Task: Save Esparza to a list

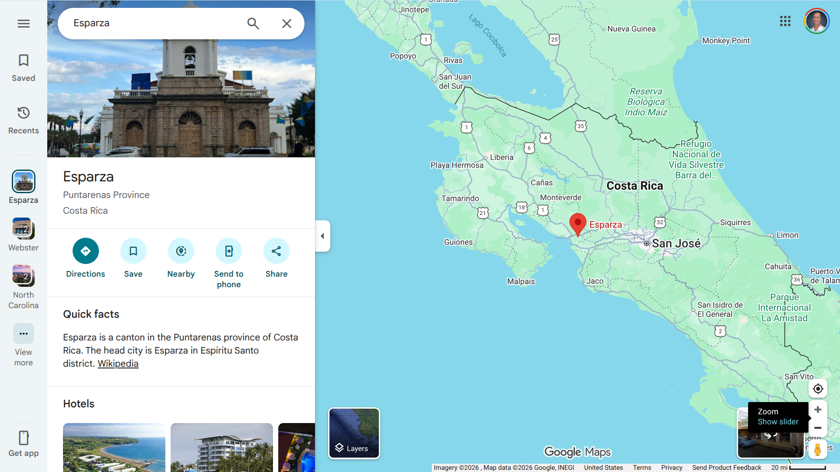Action: tap(133, 251)
